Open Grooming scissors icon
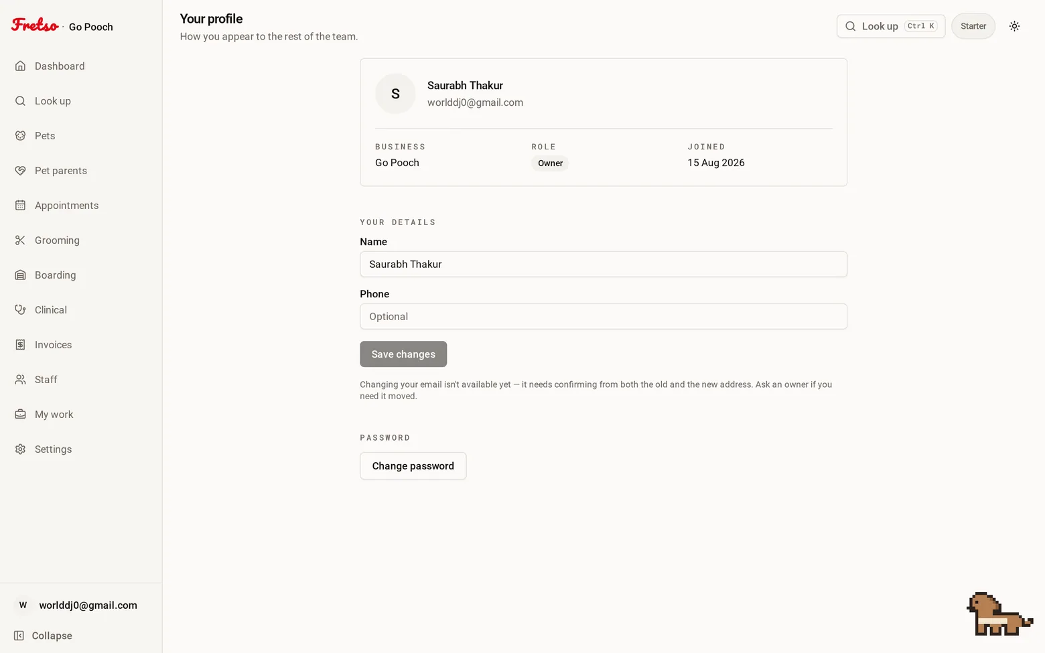The width and height of the screenshot is (1045, 653). (x=20, y=240)
